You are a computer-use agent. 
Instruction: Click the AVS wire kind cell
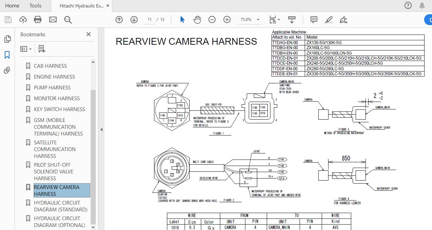(x=335, y=228)
